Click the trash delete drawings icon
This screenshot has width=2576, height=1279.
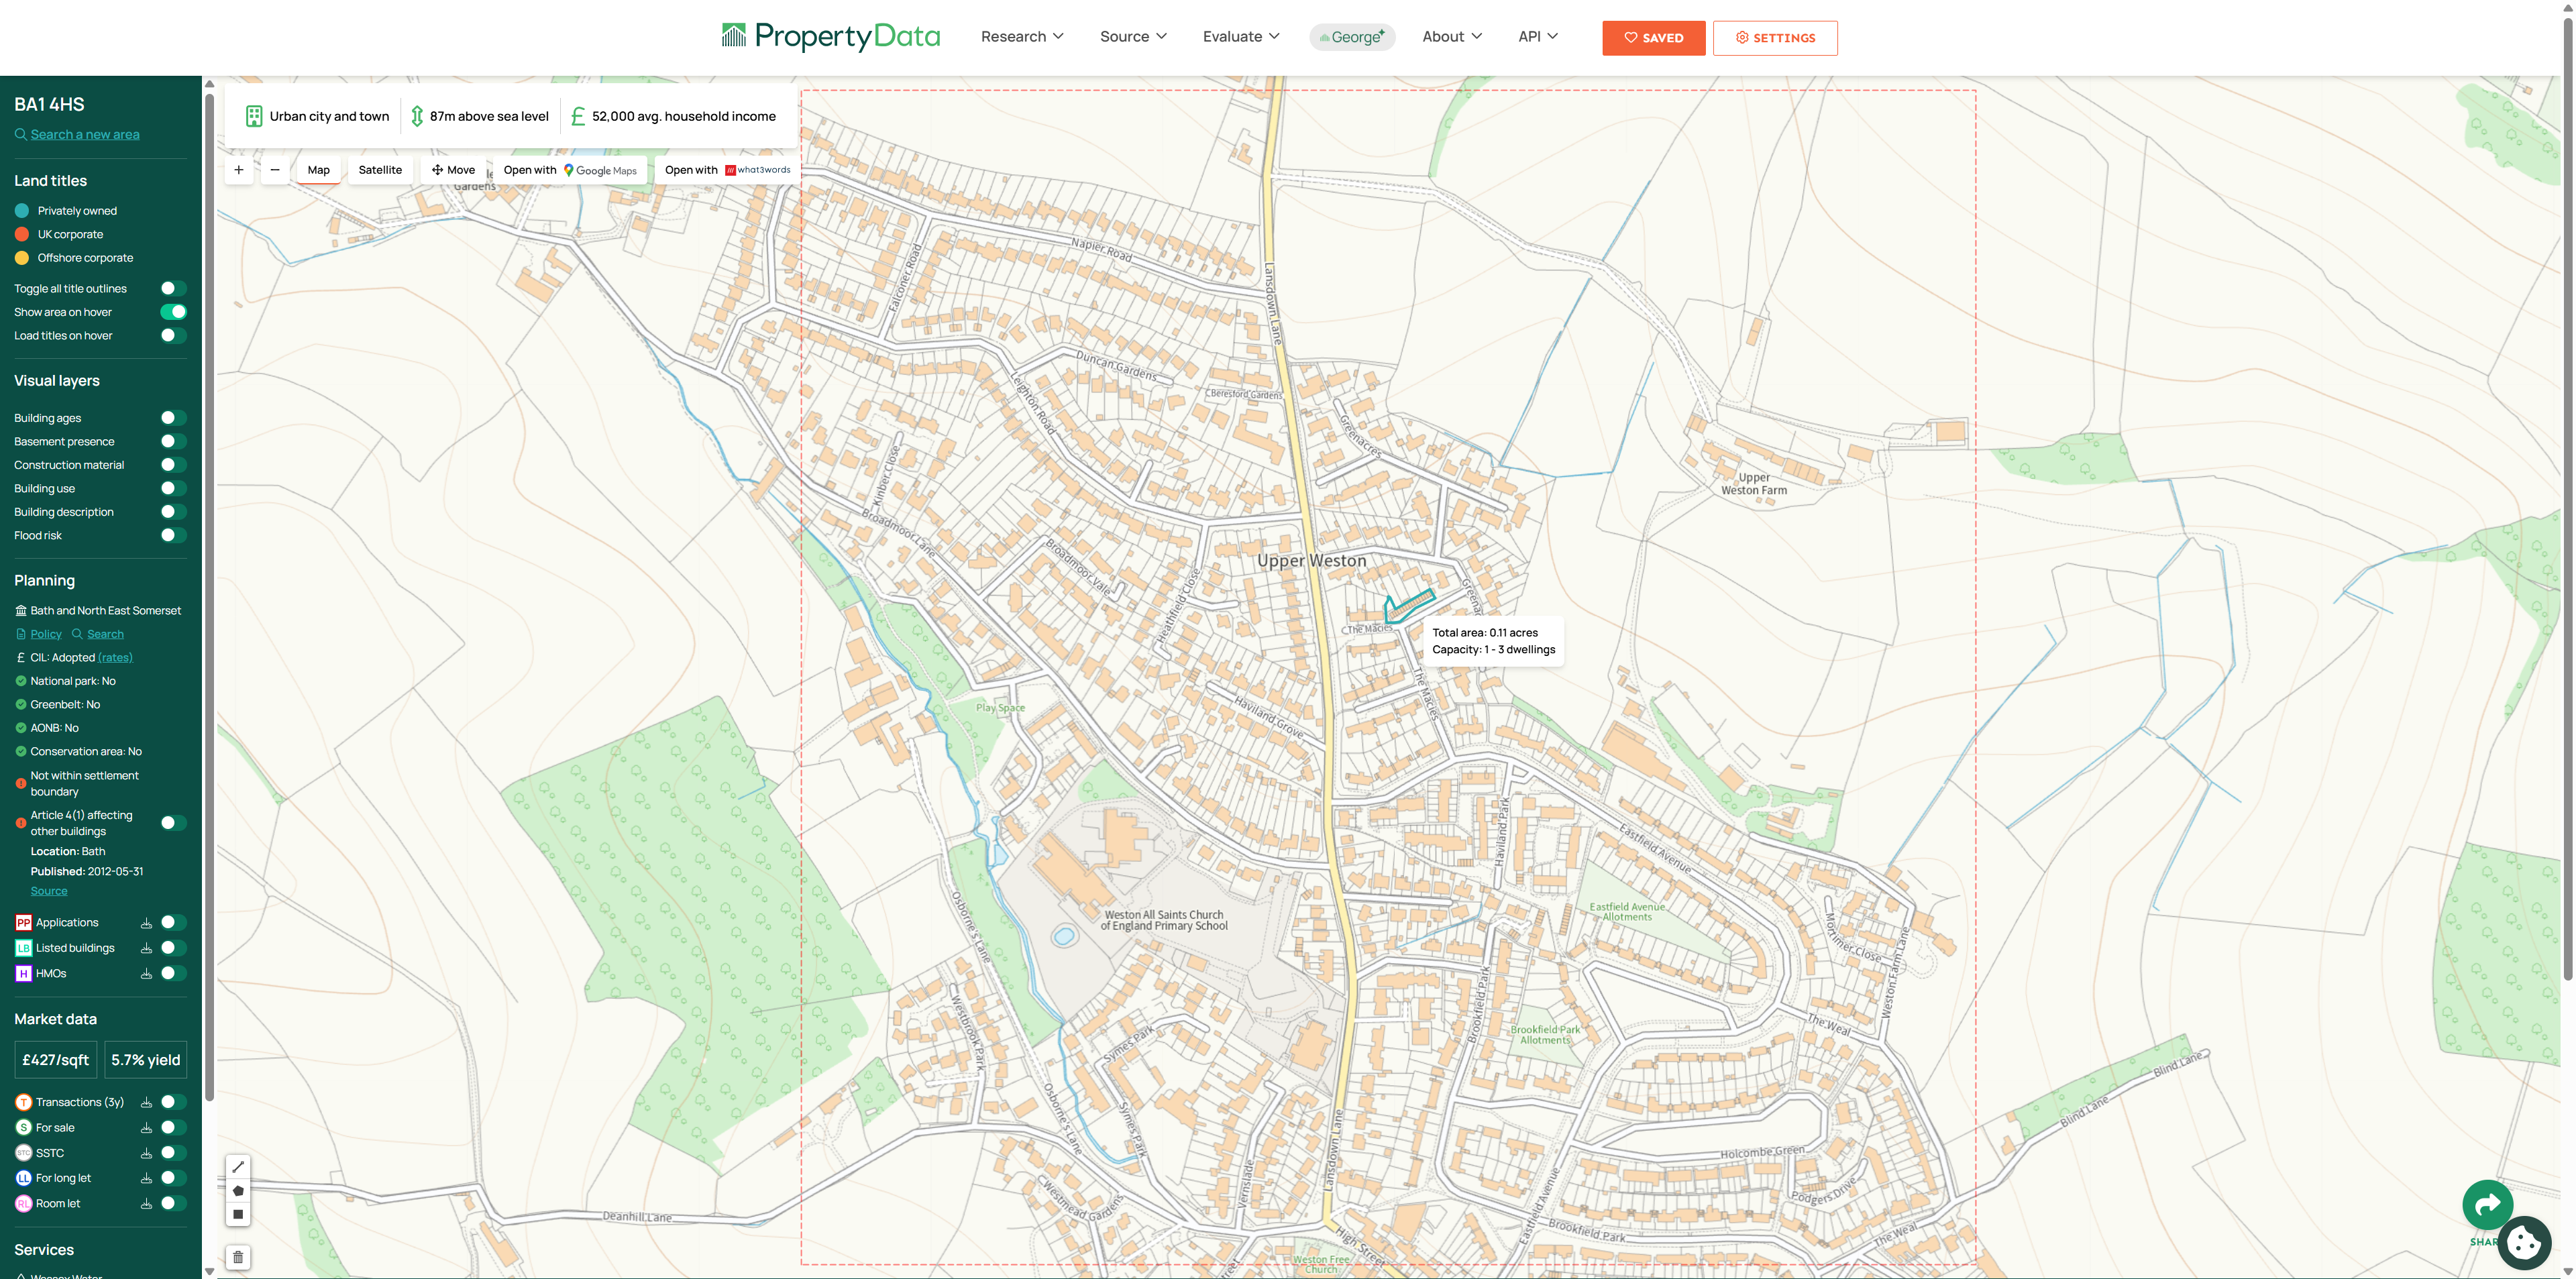[x=238, y=1257]
